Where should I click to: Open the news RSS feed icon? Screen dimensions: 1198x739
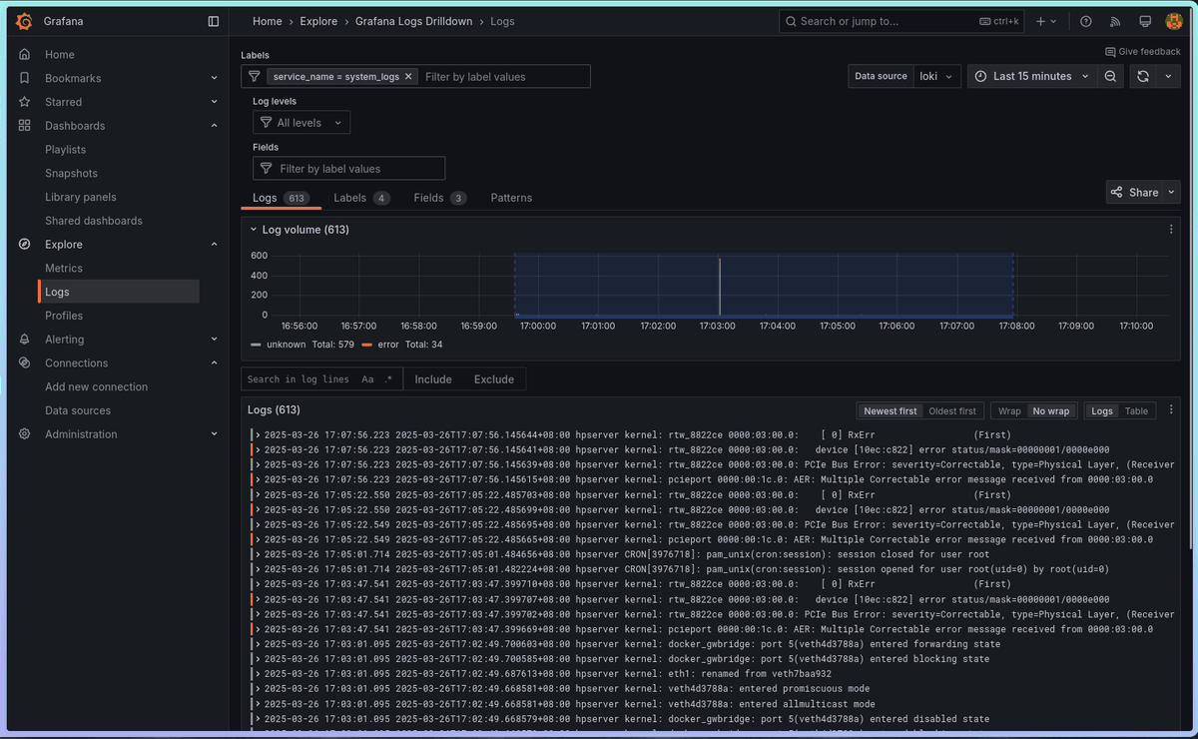[1115, 21]
